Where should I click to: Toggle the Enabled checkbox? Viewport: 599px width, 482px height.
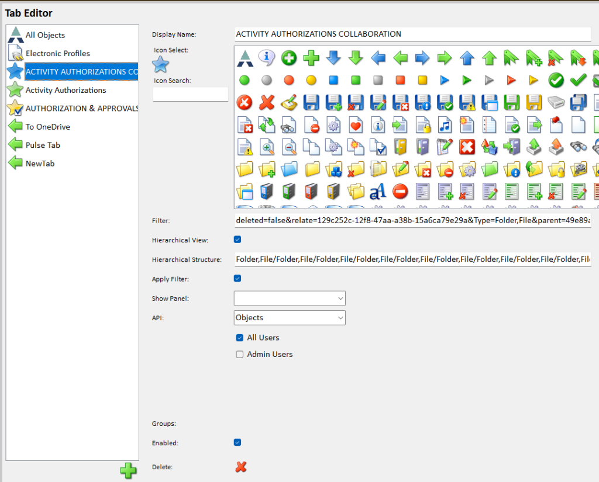pyautogui.click(x=237, y=442)
